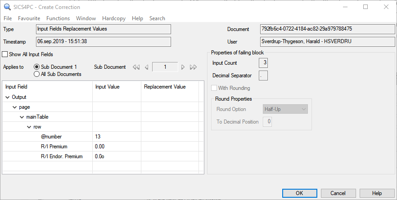The width and height of the screenshot is (397, 200).
Task: Go to the previous sub document
Action: click(x=146, y=67)
